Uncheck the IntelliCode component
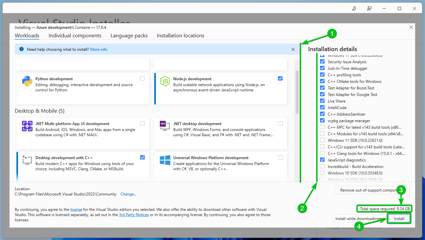 point(322,107)
